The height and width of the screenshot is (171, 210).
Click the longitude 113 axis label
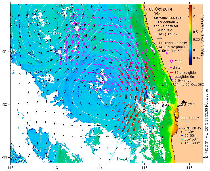[x=55, y=168]
